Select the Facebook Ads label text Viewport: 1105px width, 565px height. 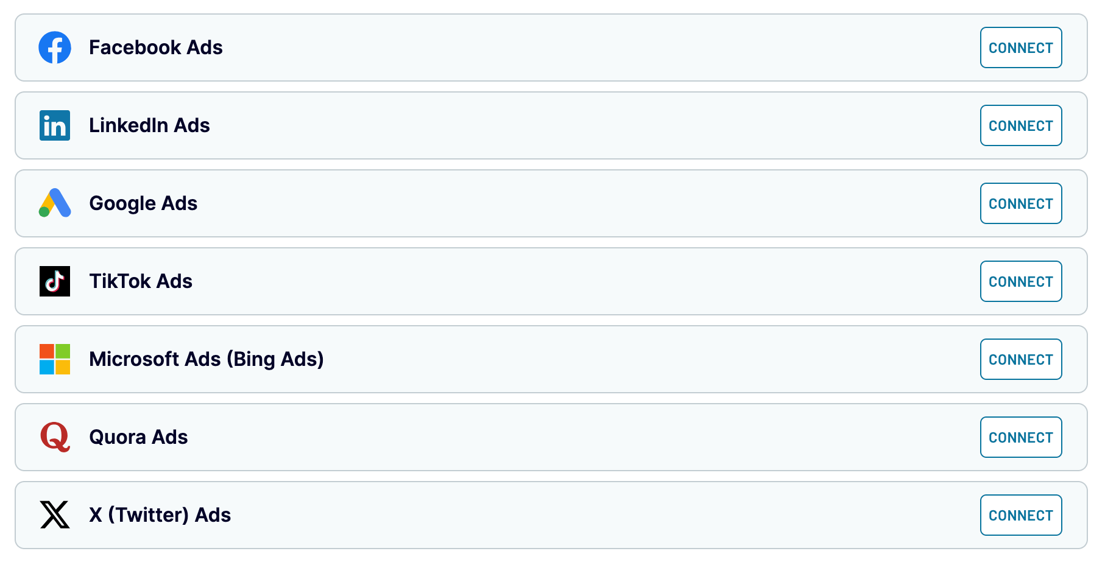click(x=156, y=47)
